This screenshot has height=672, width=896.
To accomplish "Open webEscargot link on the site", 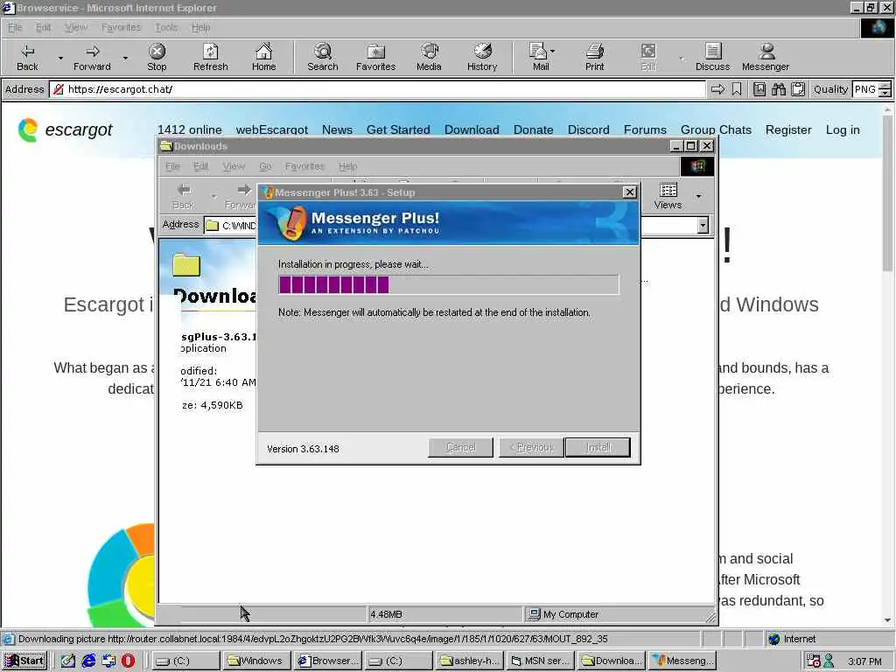I will [271, 129].
